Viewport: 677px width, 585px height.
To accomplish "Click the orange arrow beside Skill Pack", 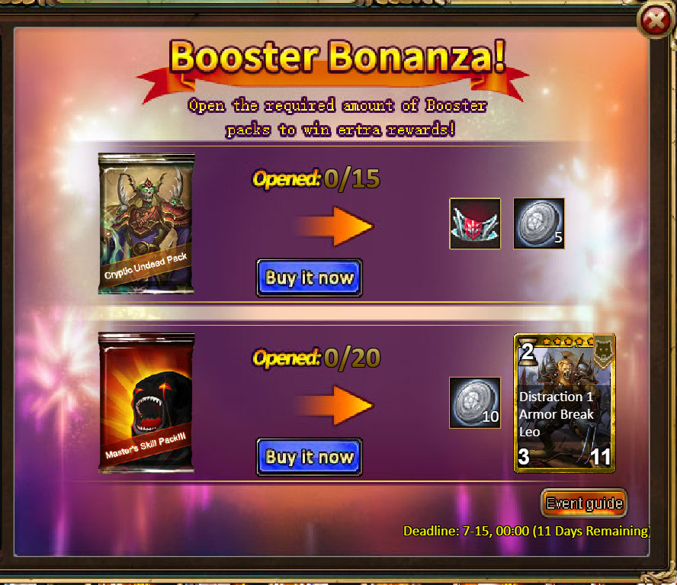I will click(335, 405).
